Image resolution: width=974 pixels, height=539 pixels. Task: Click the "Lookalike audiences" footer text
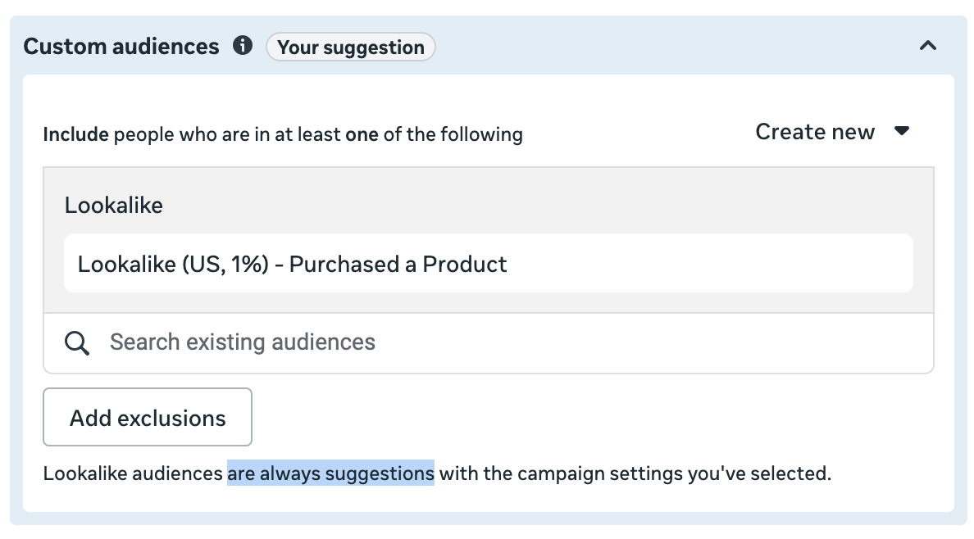133,473
